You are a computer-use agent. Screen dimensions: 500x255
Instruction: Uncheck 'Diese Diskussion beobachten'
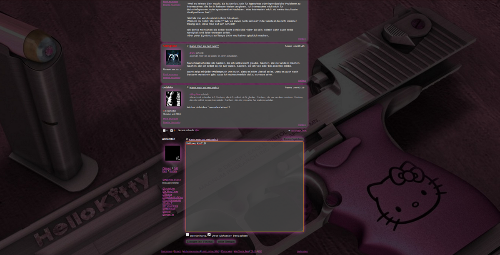209,235
